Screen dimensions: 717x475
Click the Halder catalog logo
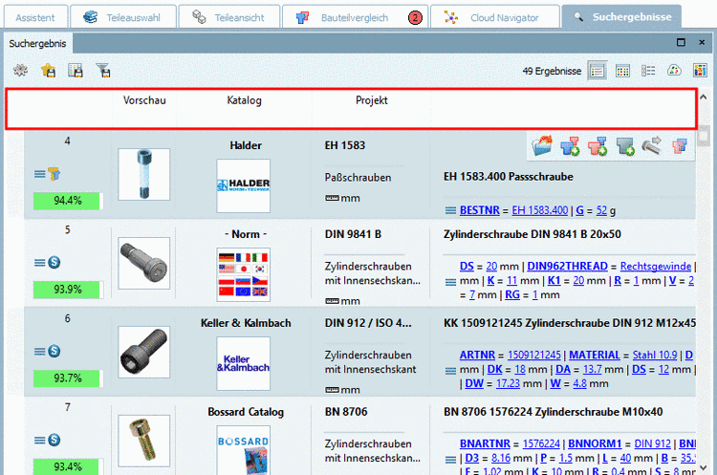[243, 185]
